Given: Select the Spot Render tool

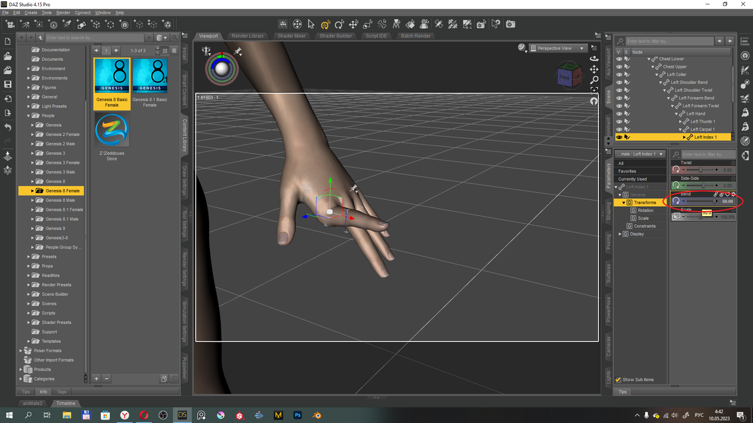Looking at the screenshot, I should [x=481, y=24].
